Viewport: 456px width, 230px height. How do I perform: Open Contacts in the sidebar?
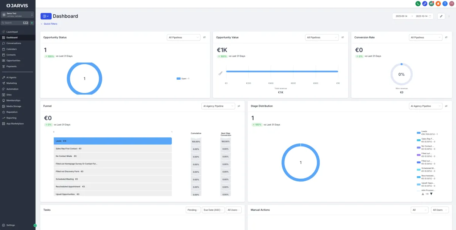17,55
